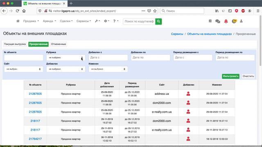Click Период размещения с date field
Image resolution: width=262 pixels, height=147 pixels.
click(x=193, y=58)
